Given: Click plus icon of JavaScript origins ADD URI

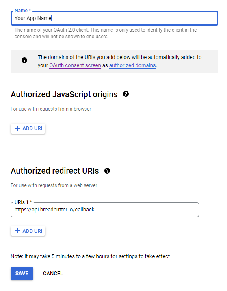Looking at the screenshot, I should [17, 128].
